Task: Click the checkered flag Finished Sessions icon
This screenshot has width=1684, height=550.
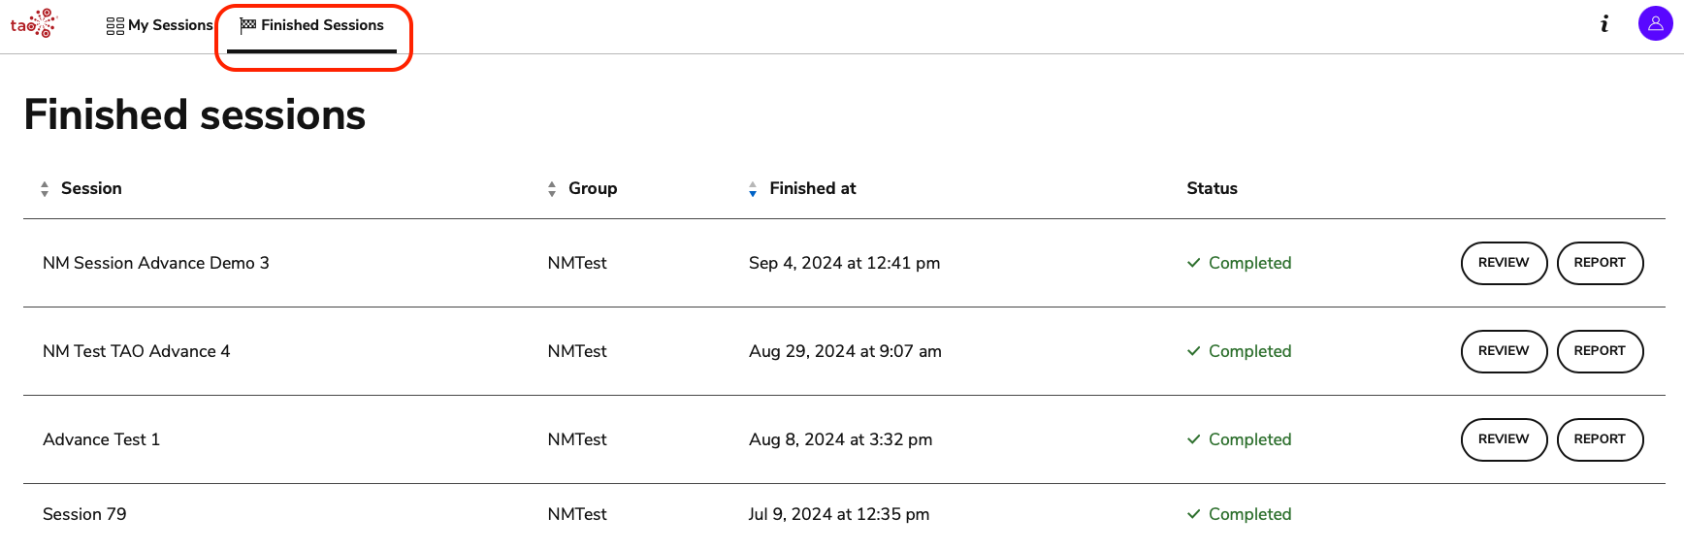Action: [x=248, y=25]
